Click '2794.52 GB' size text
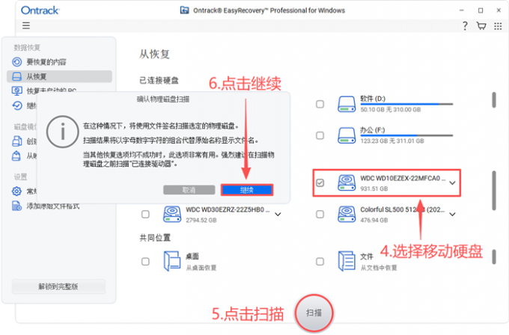 tap(201, 220)
